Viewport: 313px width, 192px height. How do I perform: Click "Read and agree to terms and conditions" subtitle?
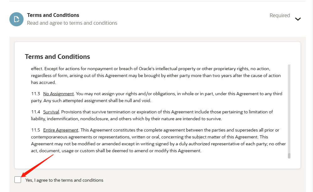72,23
